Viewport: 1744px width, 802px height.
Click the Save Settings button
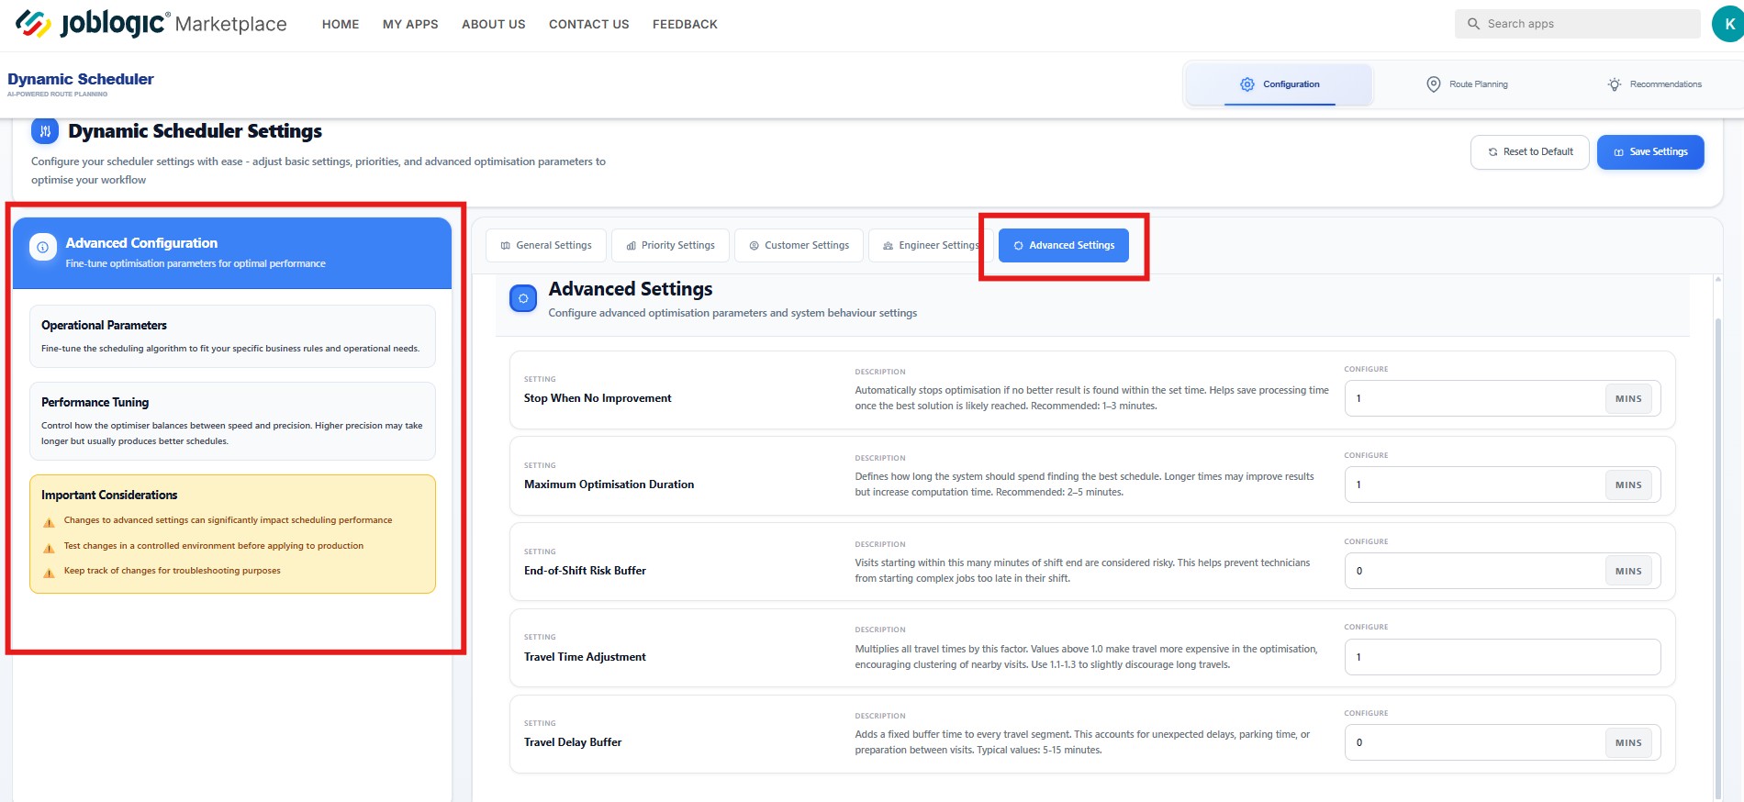tap(1650, 152)
